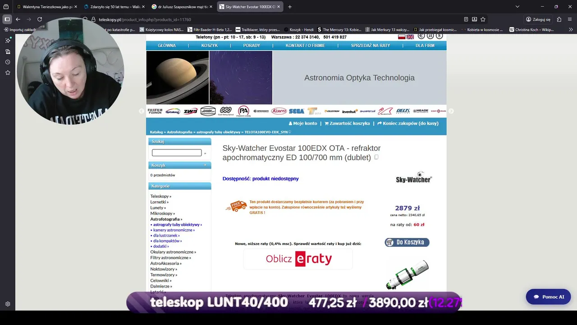Collapse the Koszyk panel arrow
The image size is (577, 325).
click(x=205, y=165)
